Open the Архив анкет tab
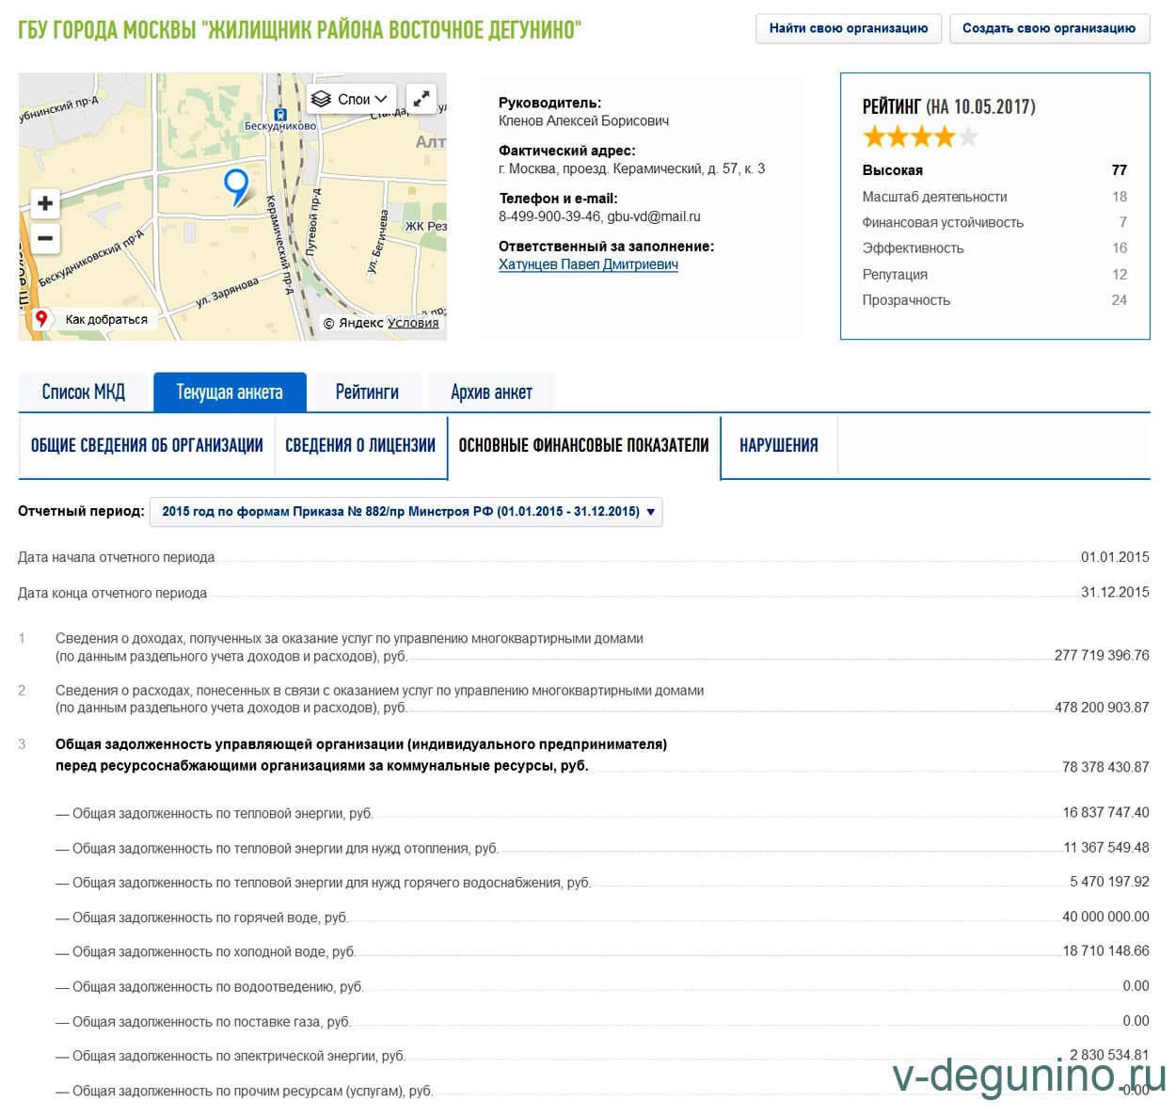The width and height of the screenshot is (1176, 1117). (x=491, y=392)
